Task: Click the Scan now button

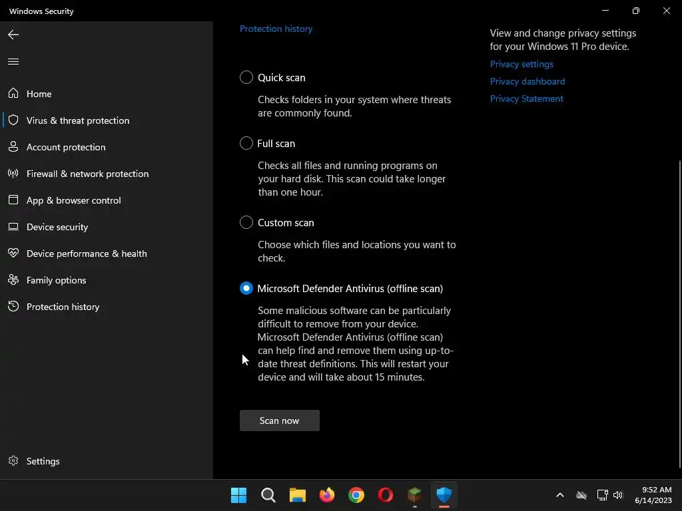Action: tap(279, 421)
